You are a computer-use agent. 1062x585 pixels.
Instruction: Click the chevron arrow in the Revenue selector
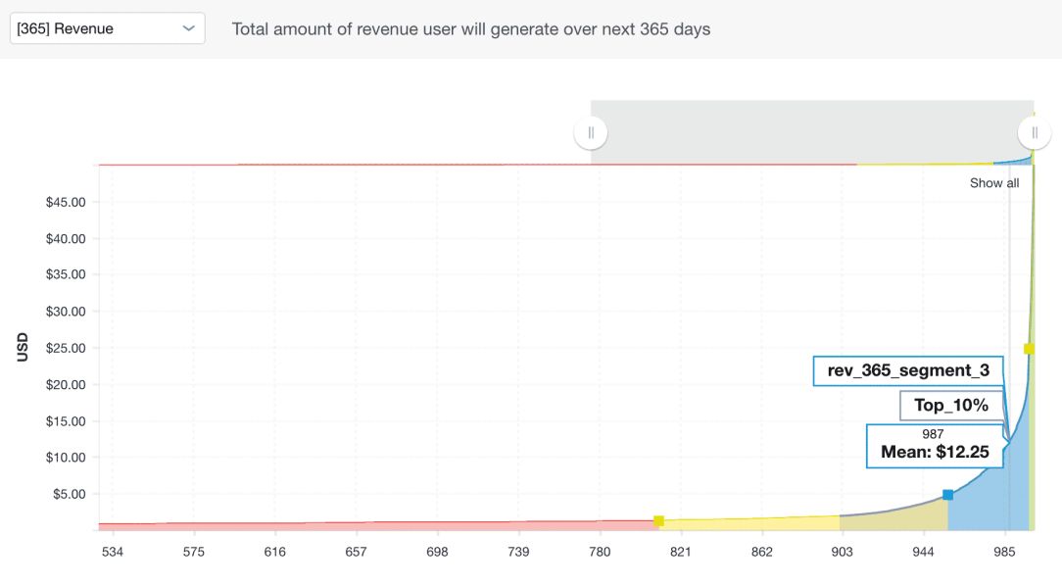tap(188, 29)
